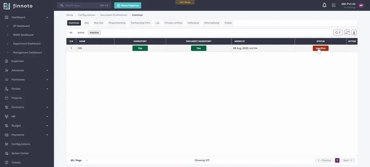Click the Tickets sidebar icon
The width and height of the screenshot is (370, 167).
point(7,162)
